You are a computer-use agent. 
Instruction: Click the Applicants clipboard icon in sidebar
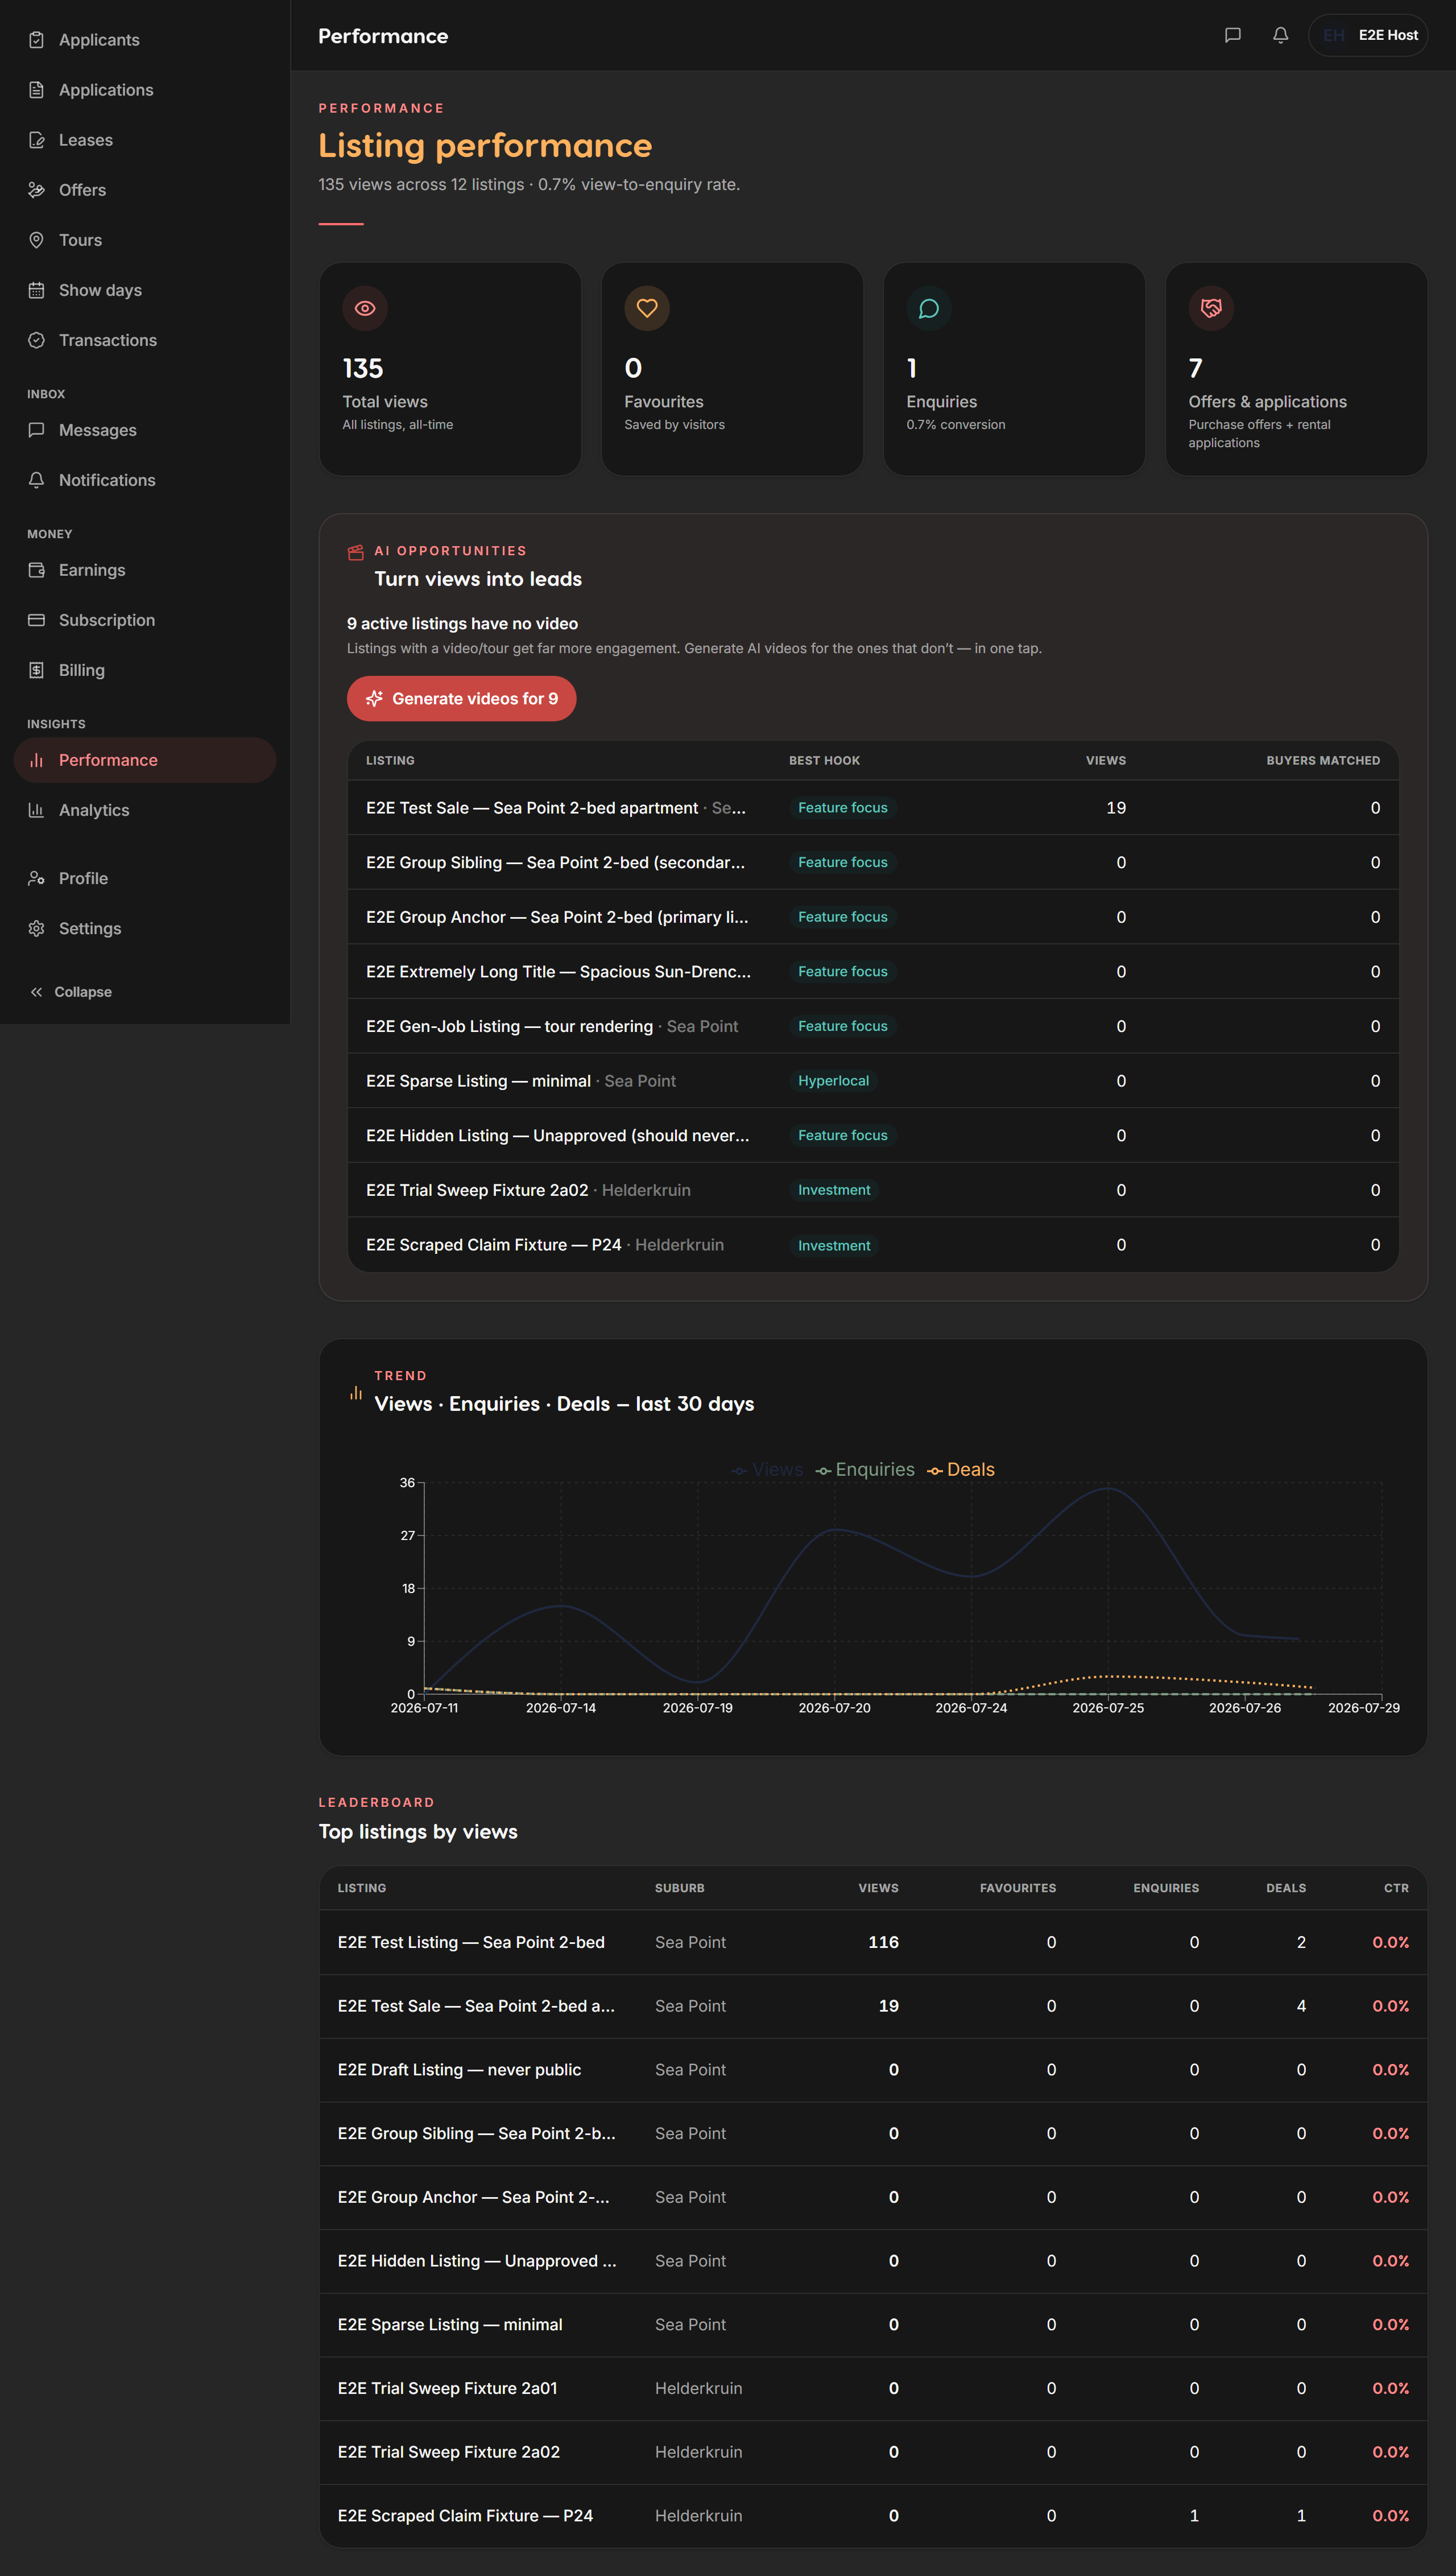(x=36, y=40)
